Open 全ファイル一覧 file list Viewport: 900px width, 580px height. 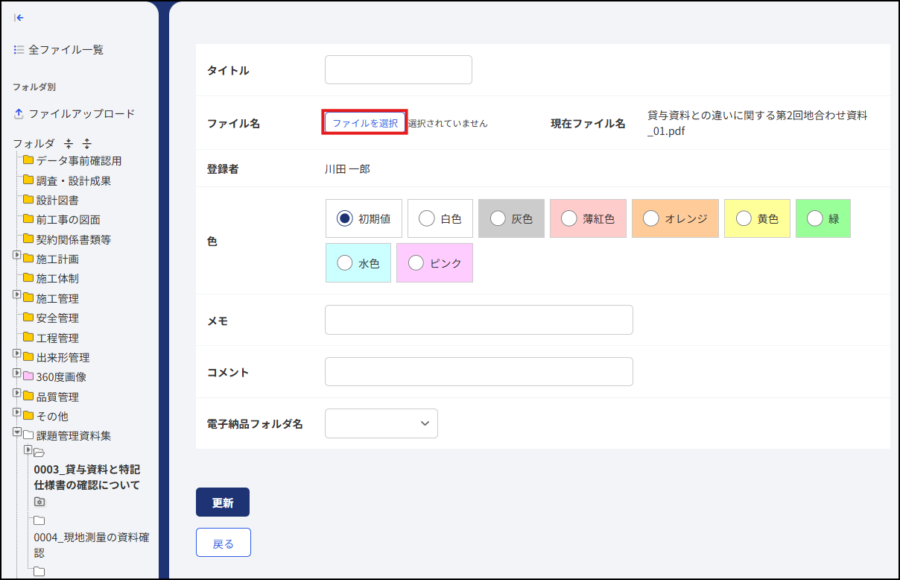pos(66,50)
